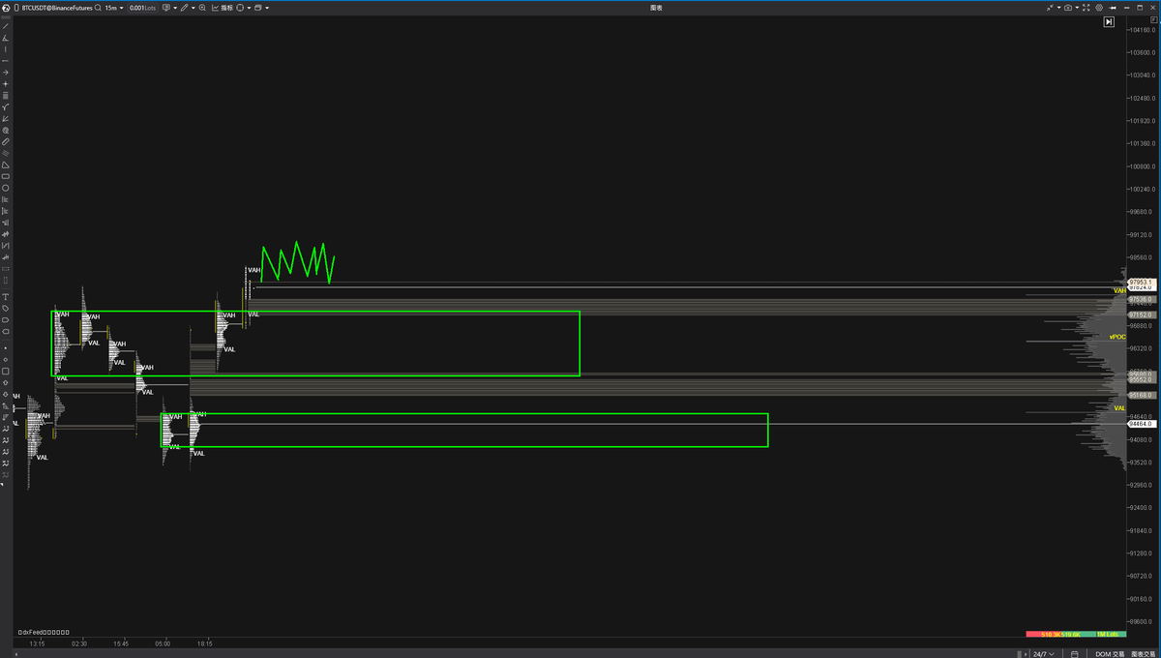Open the 24/7 session dropdown
The height and width of the screenshot is (658, 1161).
tap(1044, 653)
